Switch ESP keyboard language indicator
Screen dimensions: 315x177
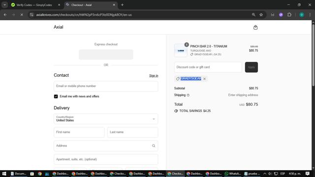(x=283, y=174)
